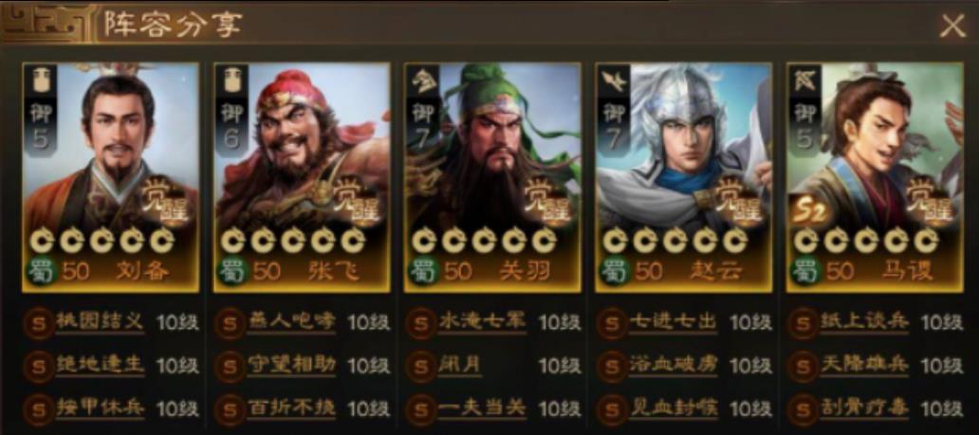
Task: Click the S2 season badge on 马谡
Action: [x=810, y=213]
